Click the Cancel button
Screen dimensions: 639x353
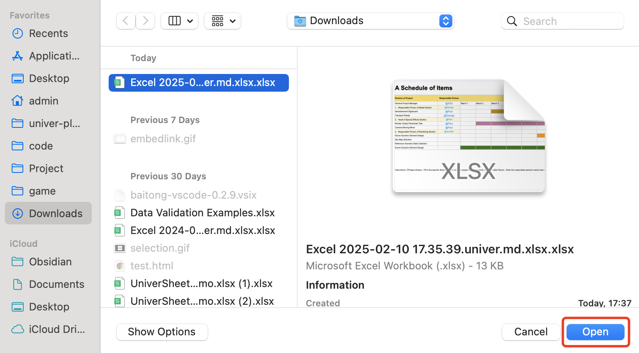(x=531, y=332)
